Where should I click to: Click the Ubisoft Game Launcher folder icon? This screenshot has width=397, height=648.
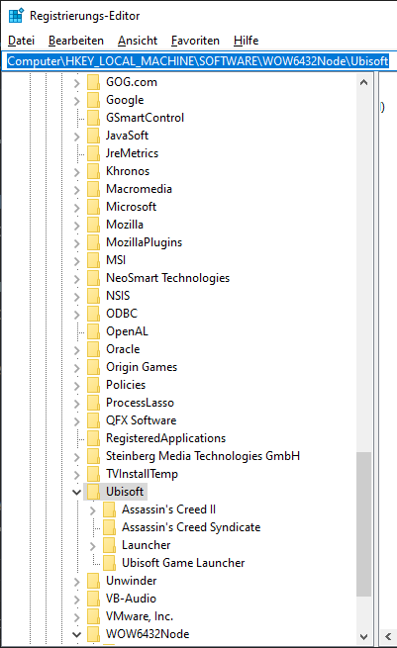click(x=109, y=563)
